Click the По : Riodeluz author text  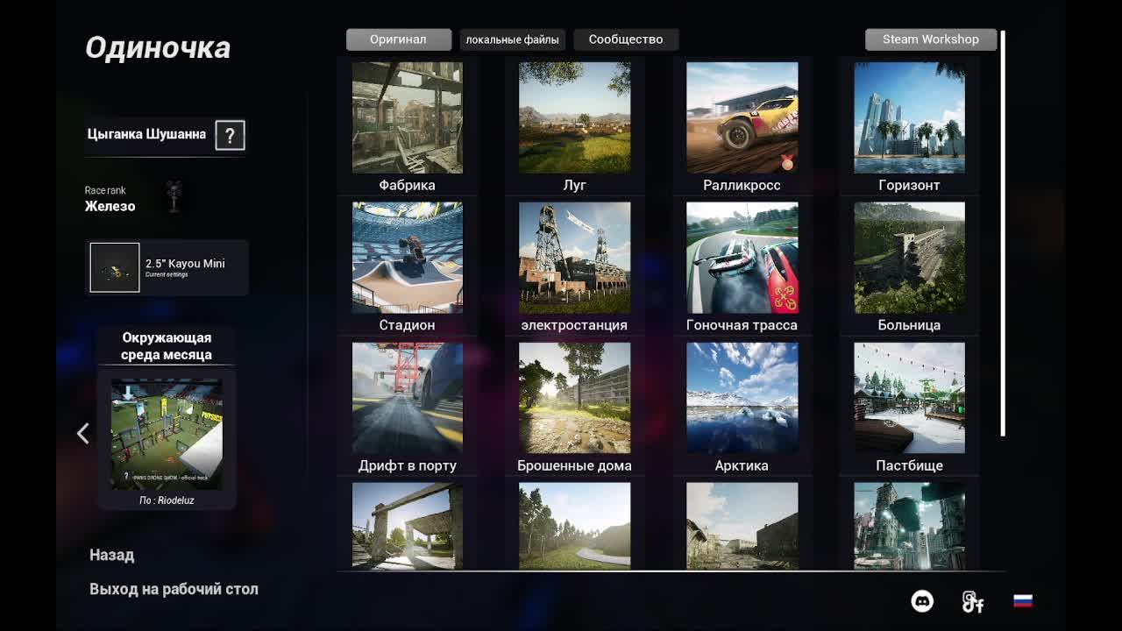point(167,500)
